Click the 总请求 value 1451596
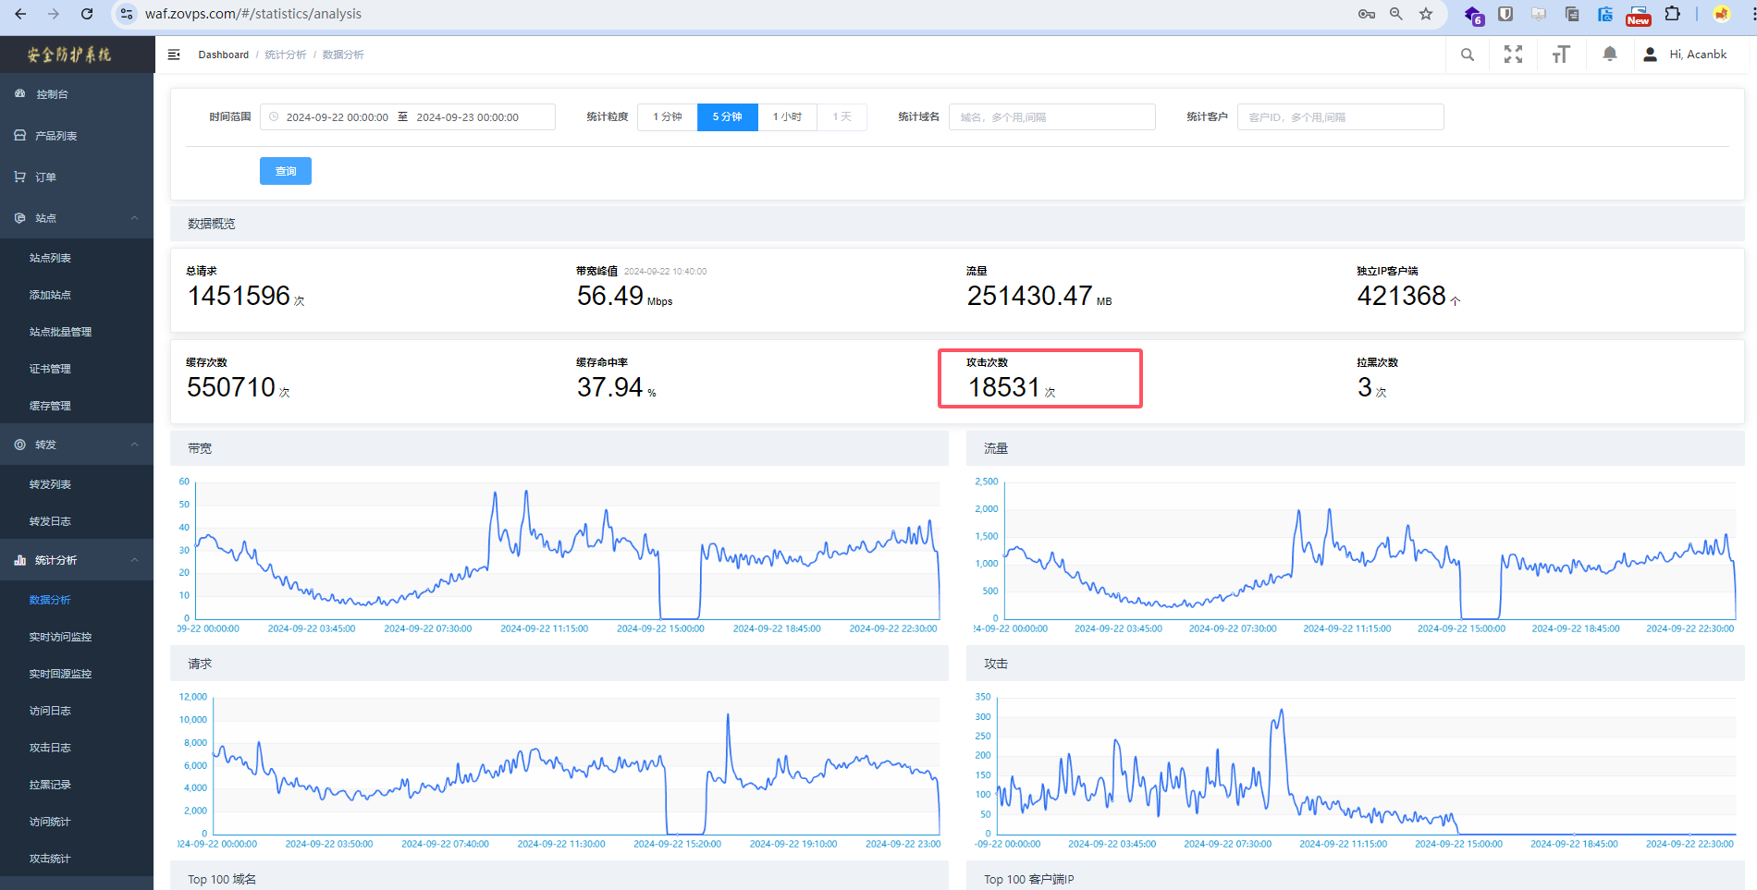 coord(239,296)
